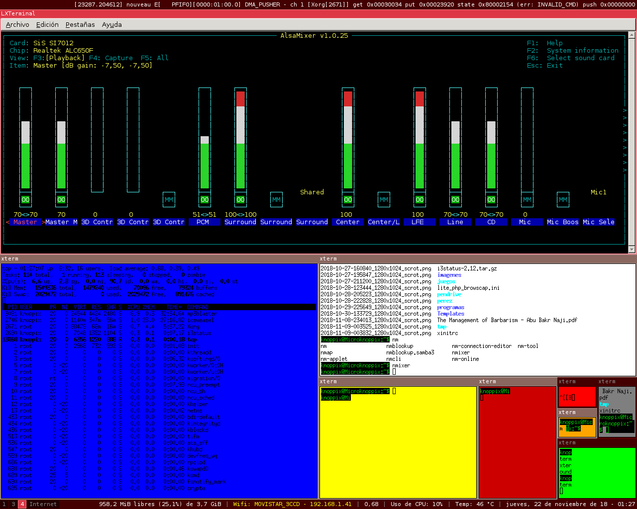The height and width of the screenshot is (509, 637).
Task: Click the Uso de CPU status entry
Action: coord(417,505)
